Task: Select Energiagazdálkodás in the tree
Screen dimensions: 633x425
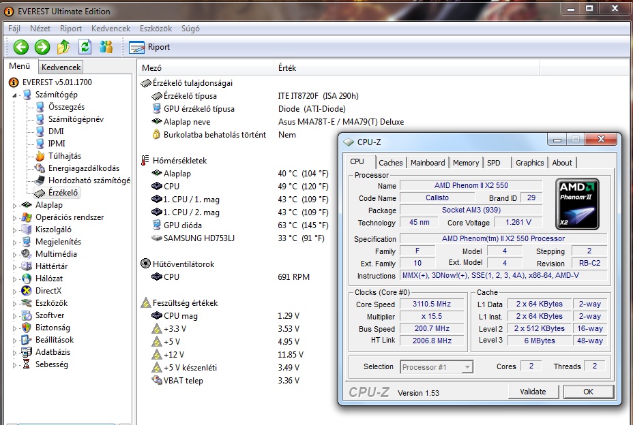Action: pyautogui.click(x=84, y=168)
